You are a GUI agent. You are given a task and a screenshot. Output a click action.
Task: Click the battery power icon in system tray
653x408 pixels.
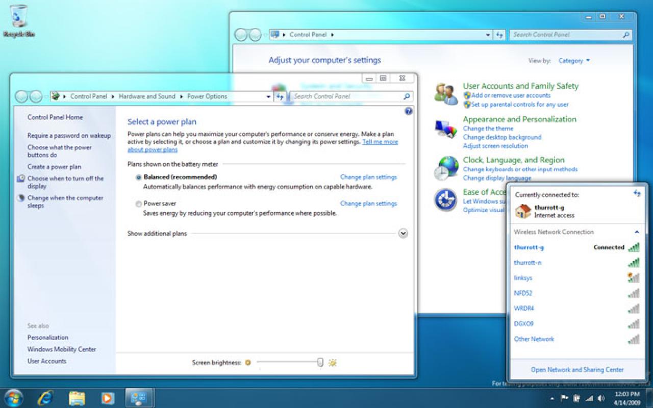577,398
